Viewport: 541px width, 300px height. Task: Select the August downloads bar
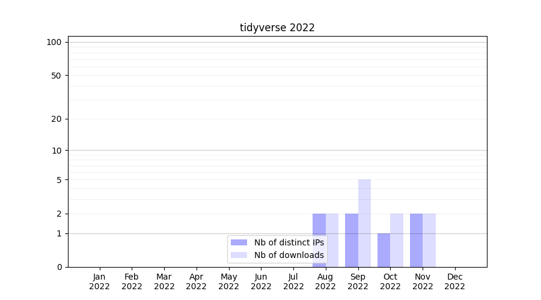point(332,240)
